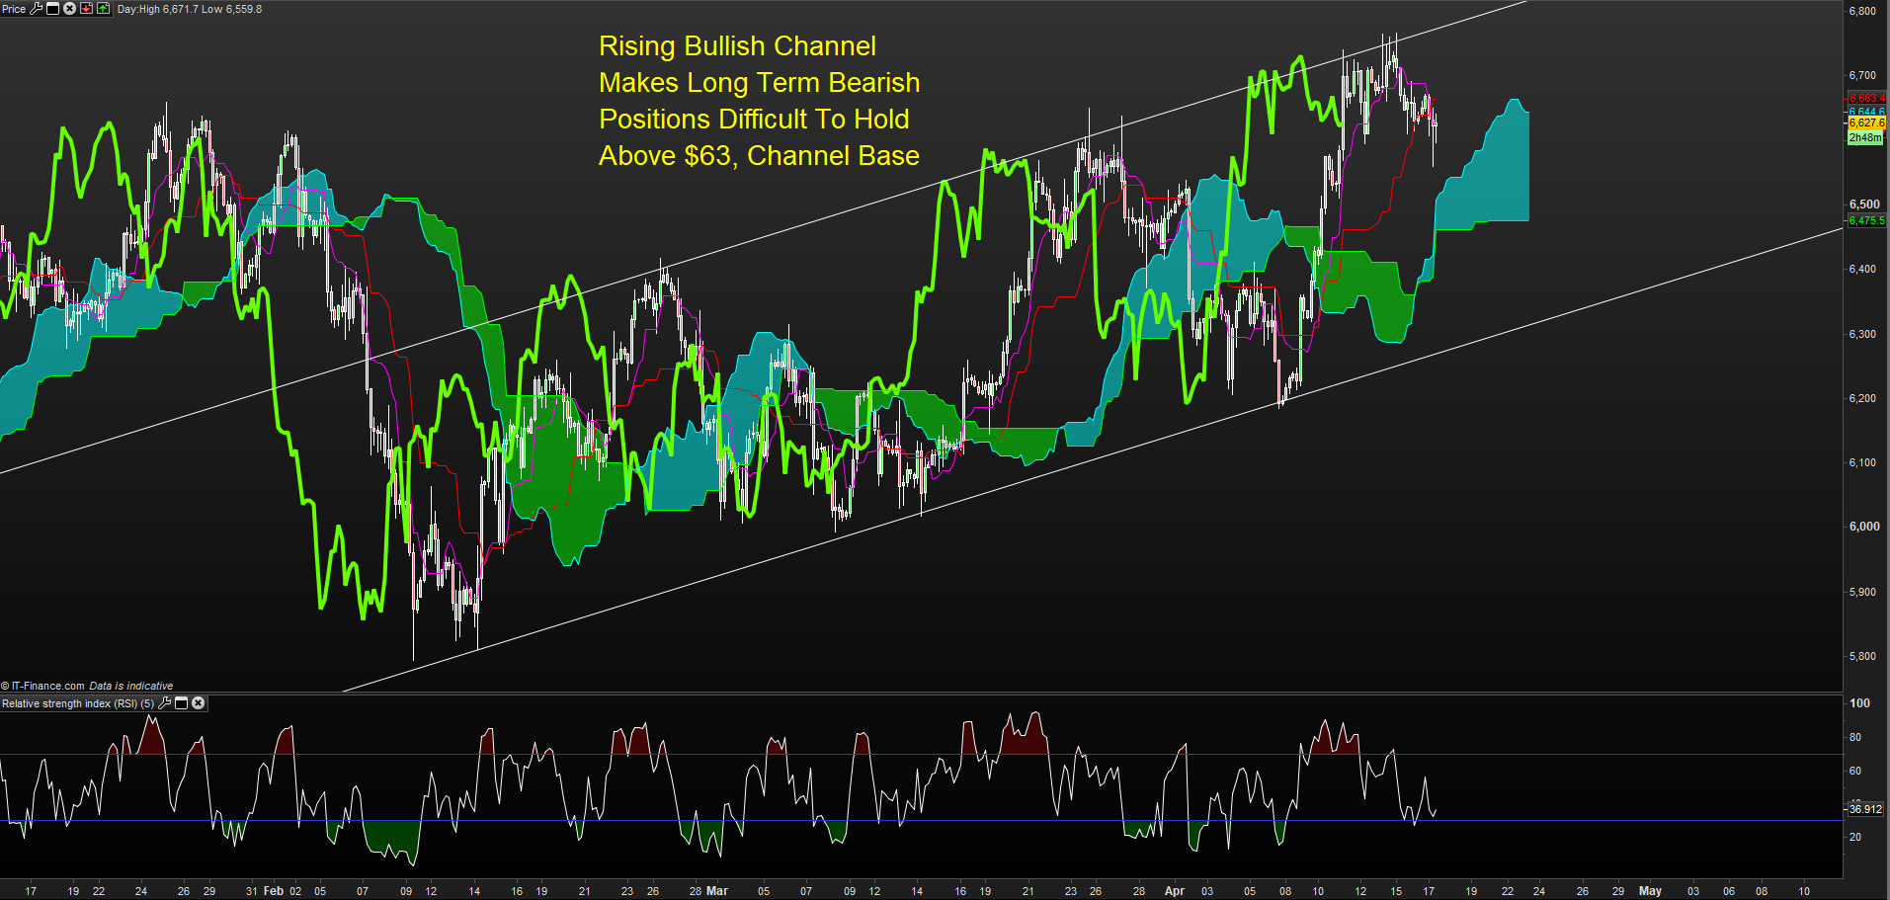Select the Rising Bullish Channel annotation text
The width and height of the screenshot is (1890, 900).
pyautogui.click(x=759, y=101)
